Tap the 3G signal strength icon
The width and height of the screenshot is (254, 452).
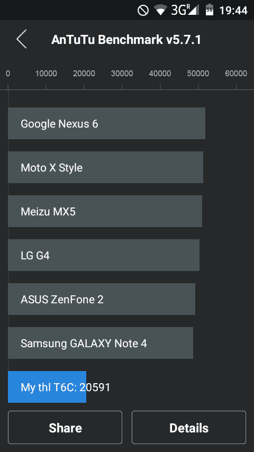point(185,10)
